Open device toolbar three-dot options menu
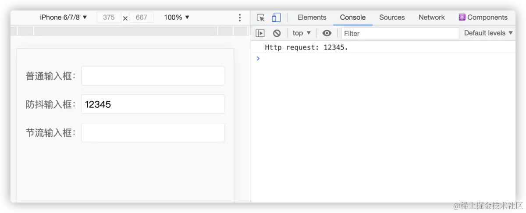The height and width of the screenshot is (213, 526). [239, 18]
